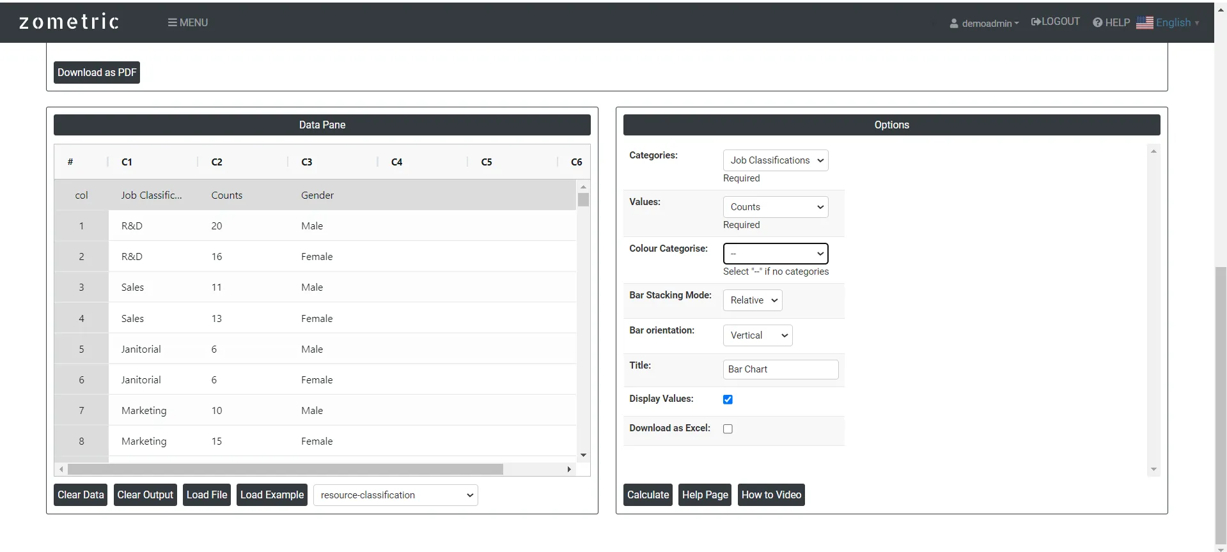The image size is (1227, 552).
Task: Click the Data Pane header bar
Action: (322, 125)
